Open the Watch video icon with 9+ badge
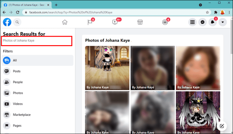Viewport: 233px width, 134px height. (115, 22)
